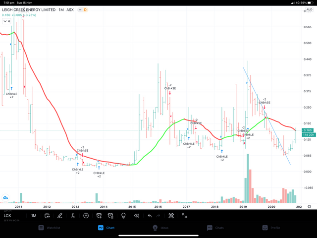Tap the light bulb publish idea icon
Screen dimensions: 317x238
point(123,216)
